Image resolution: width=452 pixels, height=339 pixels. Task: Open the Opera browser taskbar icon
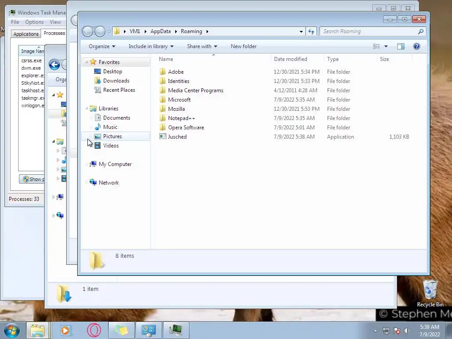click(94, 330)
